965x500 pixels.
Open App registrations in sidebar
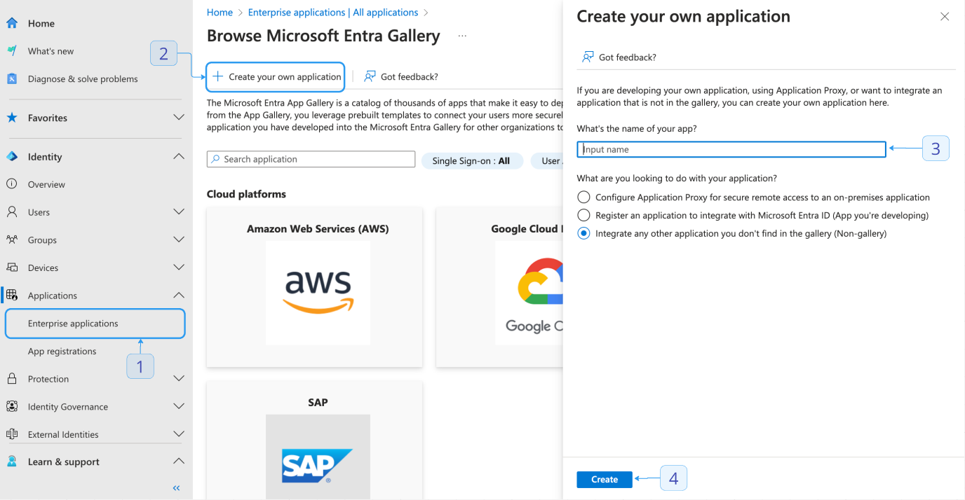click(62, 351)
